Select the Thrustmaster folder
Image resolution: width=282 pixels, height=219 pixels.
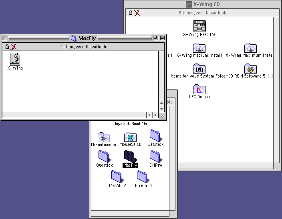coord(104,137)
